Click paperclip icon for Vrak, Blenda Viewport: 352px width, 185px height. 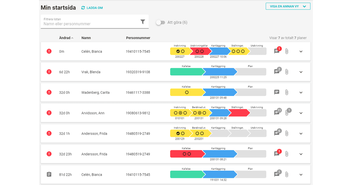pos(287,72)
